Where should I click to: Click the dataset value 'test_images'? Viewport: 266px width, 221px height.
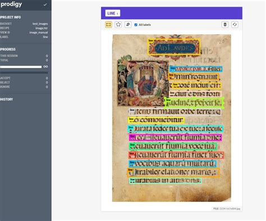[40, 24]
